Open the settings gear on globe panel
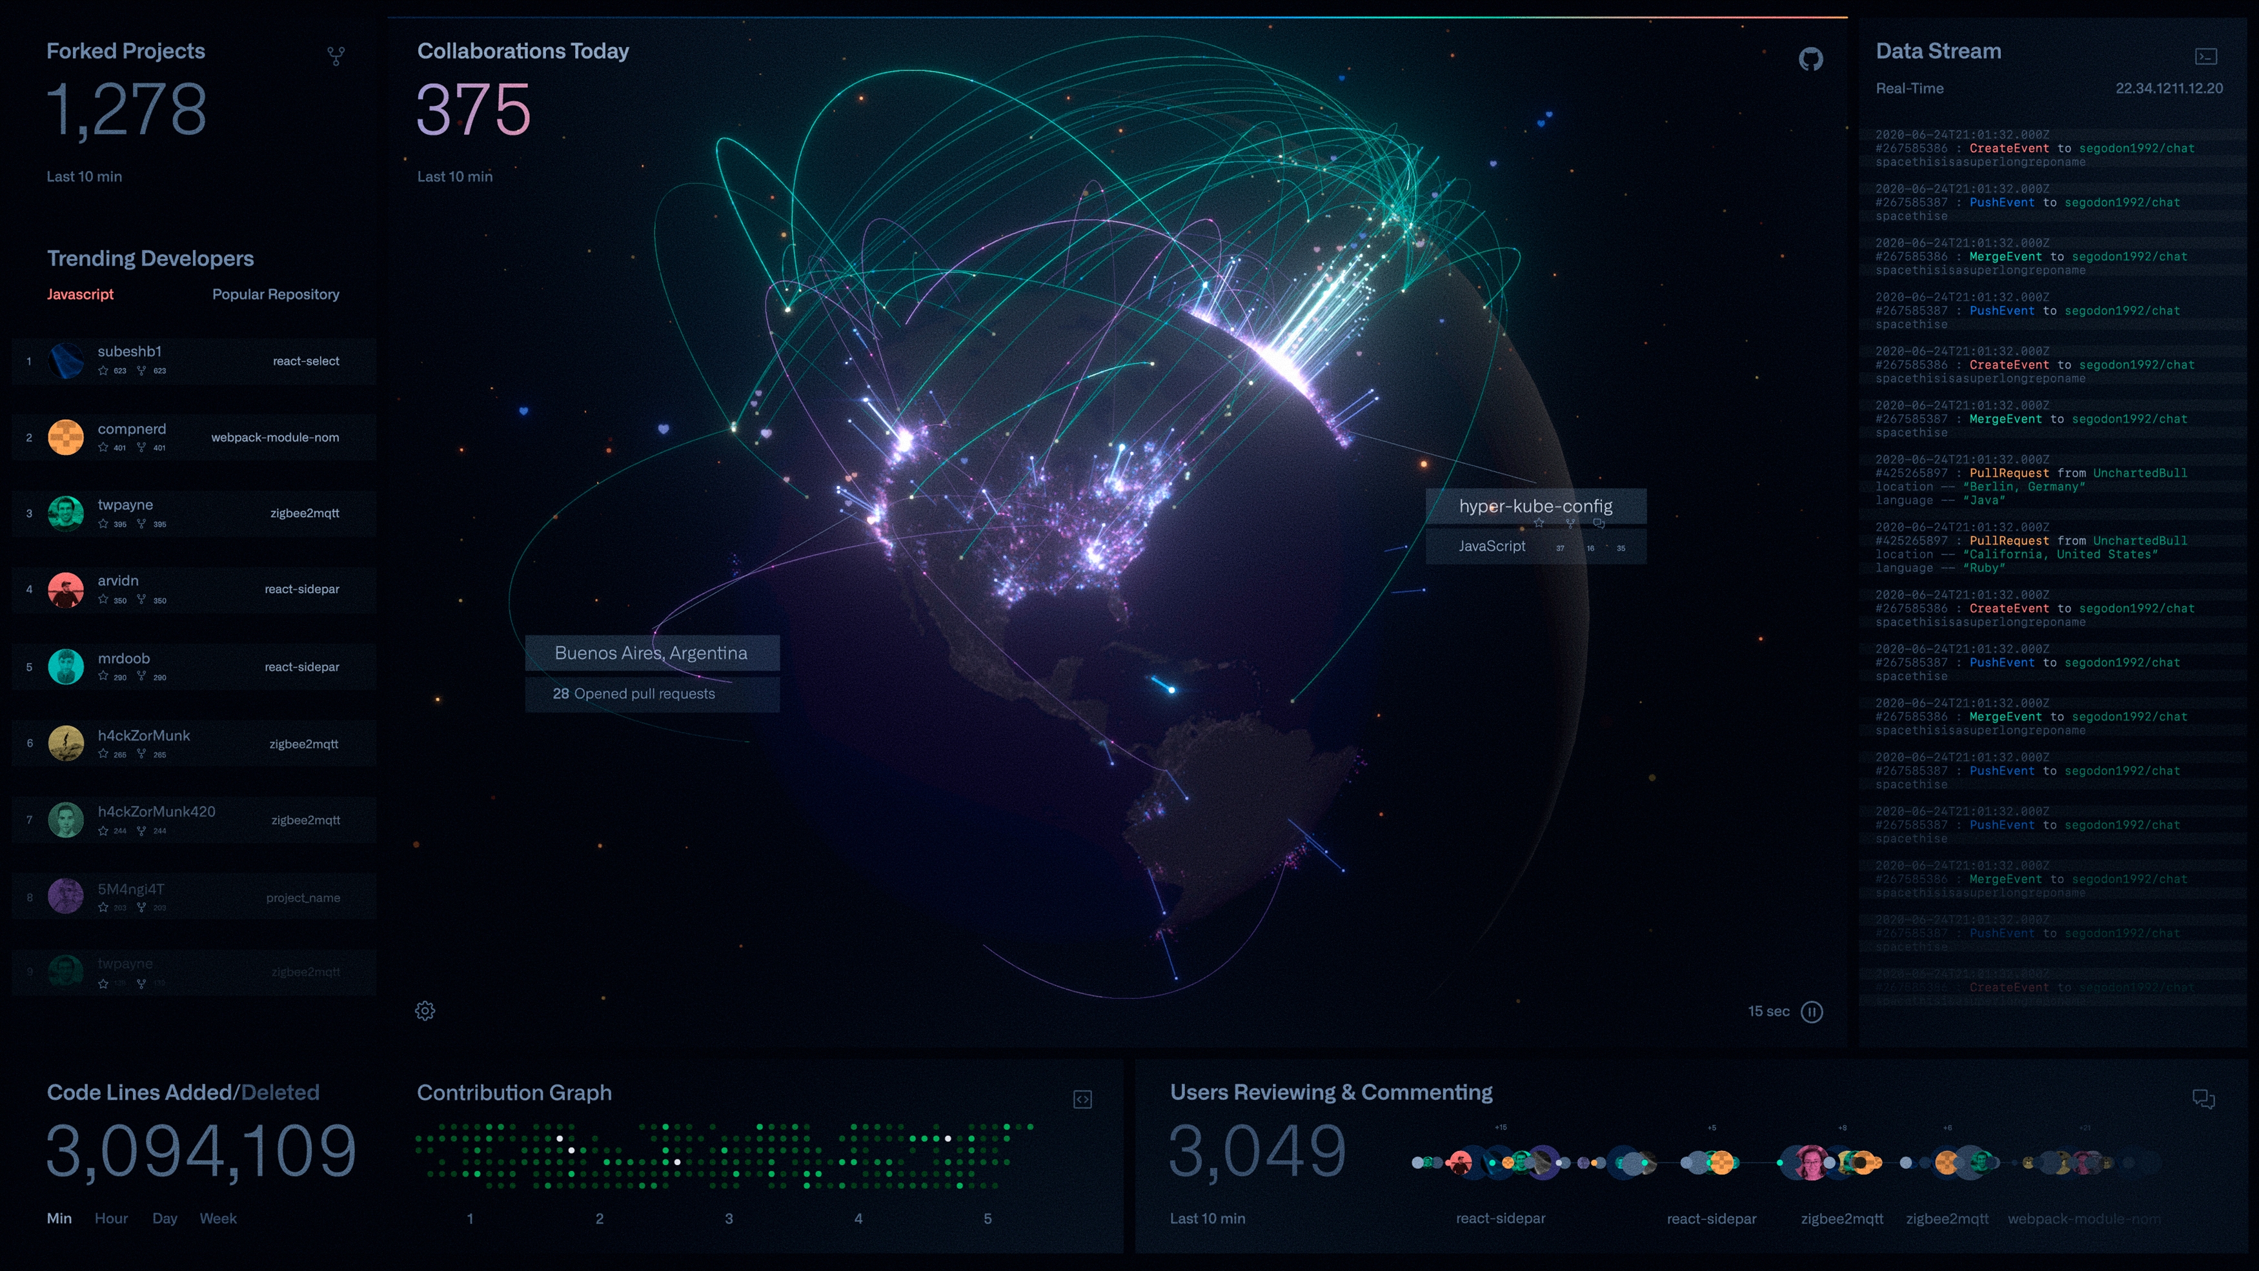Screen dimensions: 2259x1271 (x=425, y=1010)
